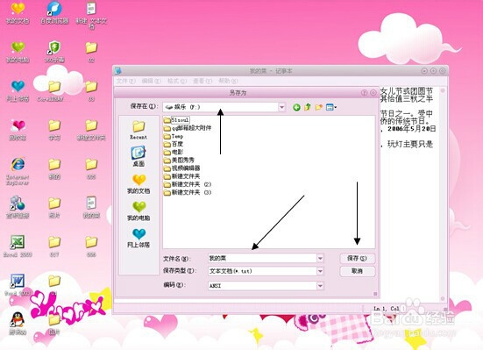Screen dimensions: 483x350
Task: Open the 文件 (File) menu in Notepad
Action: [x=125, y=81]
